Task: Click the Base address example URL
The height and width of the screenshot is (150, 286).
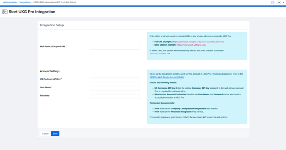Action: point(191,45)
